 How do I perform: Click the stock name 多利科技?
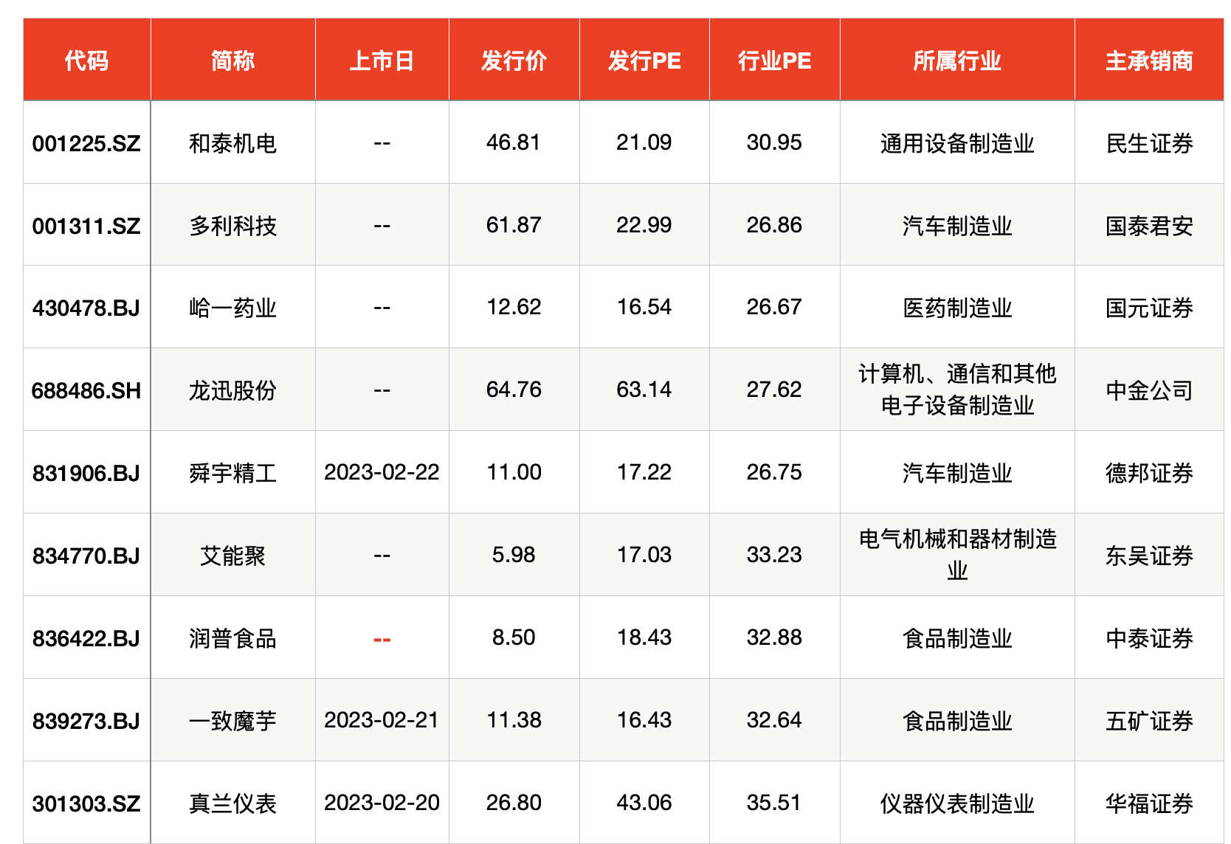click(x=232, y=226)
